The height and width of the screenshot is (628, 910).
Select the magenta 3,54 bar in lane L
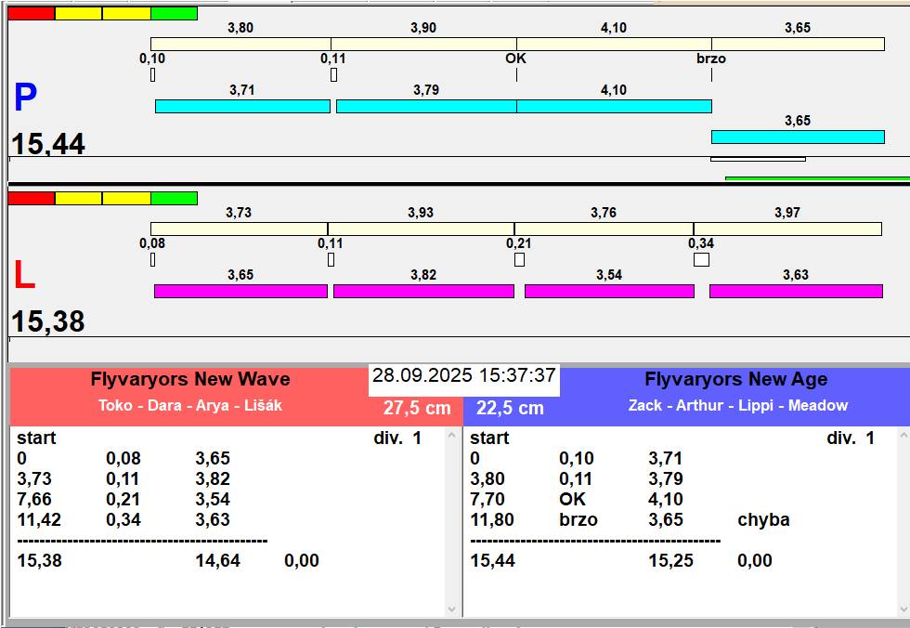pos(609,292)
